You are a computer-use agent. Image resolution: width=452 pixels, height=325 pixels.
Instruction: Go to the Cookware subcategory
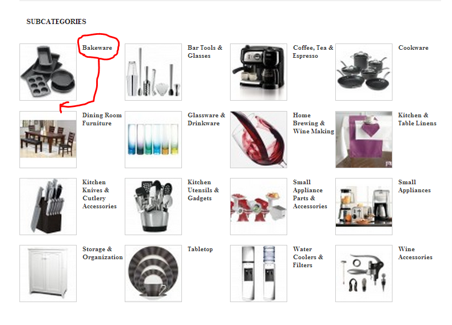click(413, 48)
